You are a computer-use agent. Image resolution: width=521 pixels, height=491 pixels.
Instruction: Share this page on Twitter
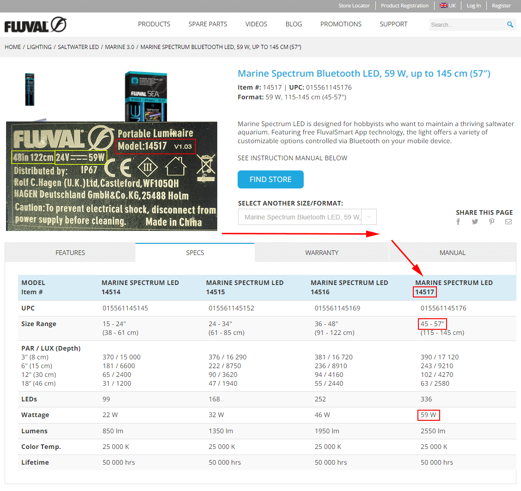click(x=475, y=222)
